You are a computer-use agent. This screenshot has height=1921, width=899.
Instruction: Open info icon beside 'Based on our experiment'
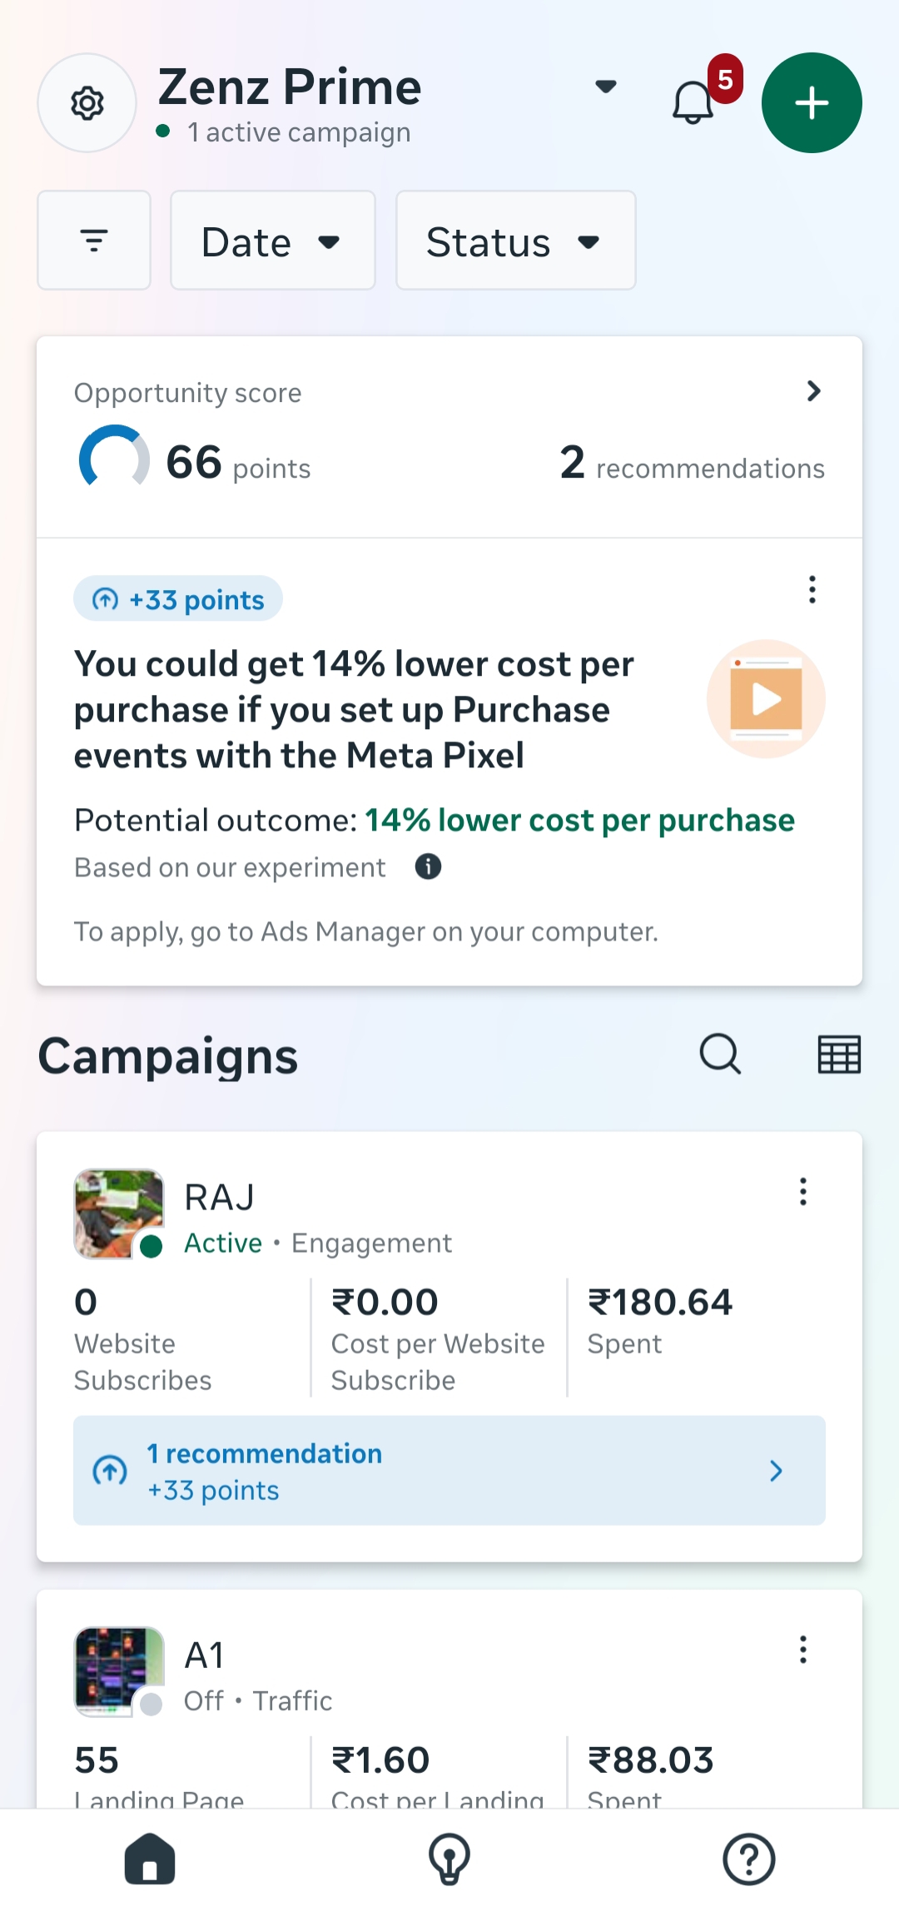click(x=428, y=867)
